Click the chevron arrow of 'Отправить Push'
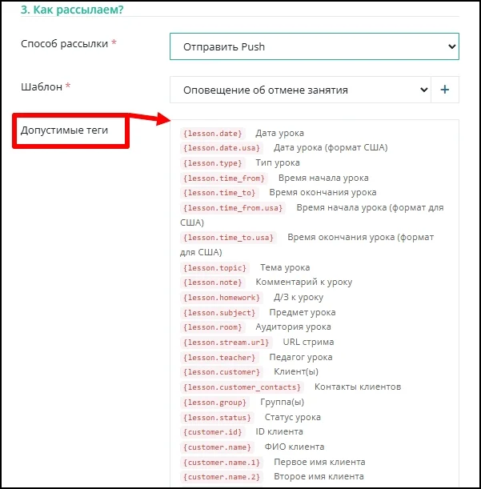Viewport: 481px width, 489px height. click(x=451, y=46)
